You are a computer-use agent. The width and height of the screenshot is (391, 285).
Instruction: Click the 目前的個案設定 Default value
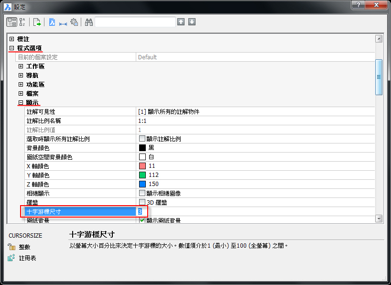pos(147,57)
